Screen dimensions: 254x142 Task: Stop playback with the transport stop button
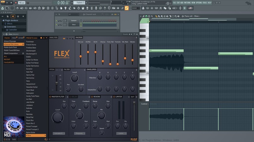point(11,3)
